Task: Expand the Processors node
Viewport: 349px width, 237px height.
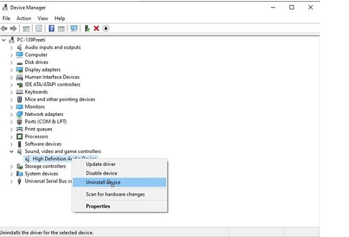Action: tap(12, 137)
